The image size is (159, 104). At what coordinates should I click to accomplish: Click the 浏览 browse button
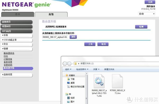73,37
